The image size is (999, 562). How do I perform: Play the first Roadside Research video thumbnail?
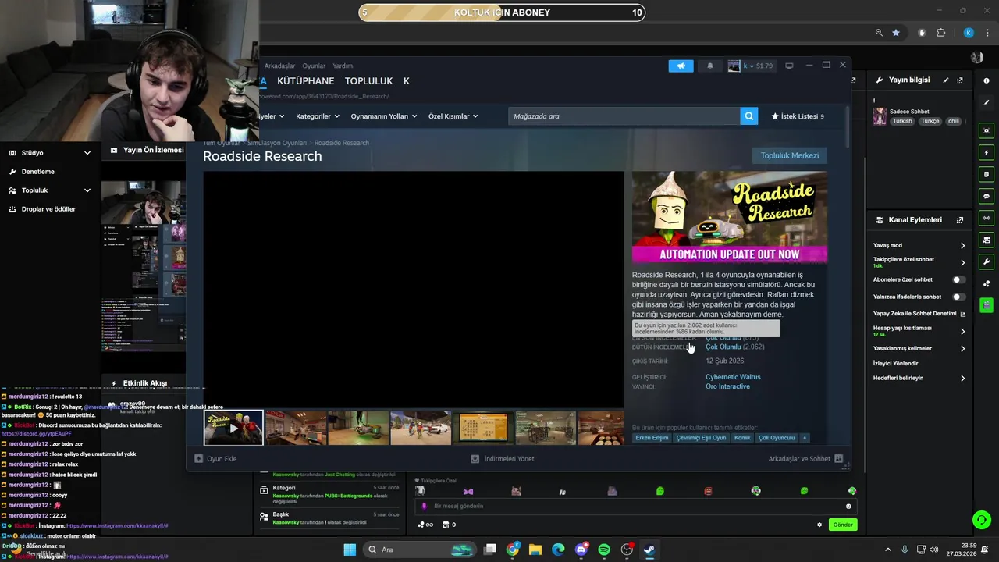coord(233,428)
